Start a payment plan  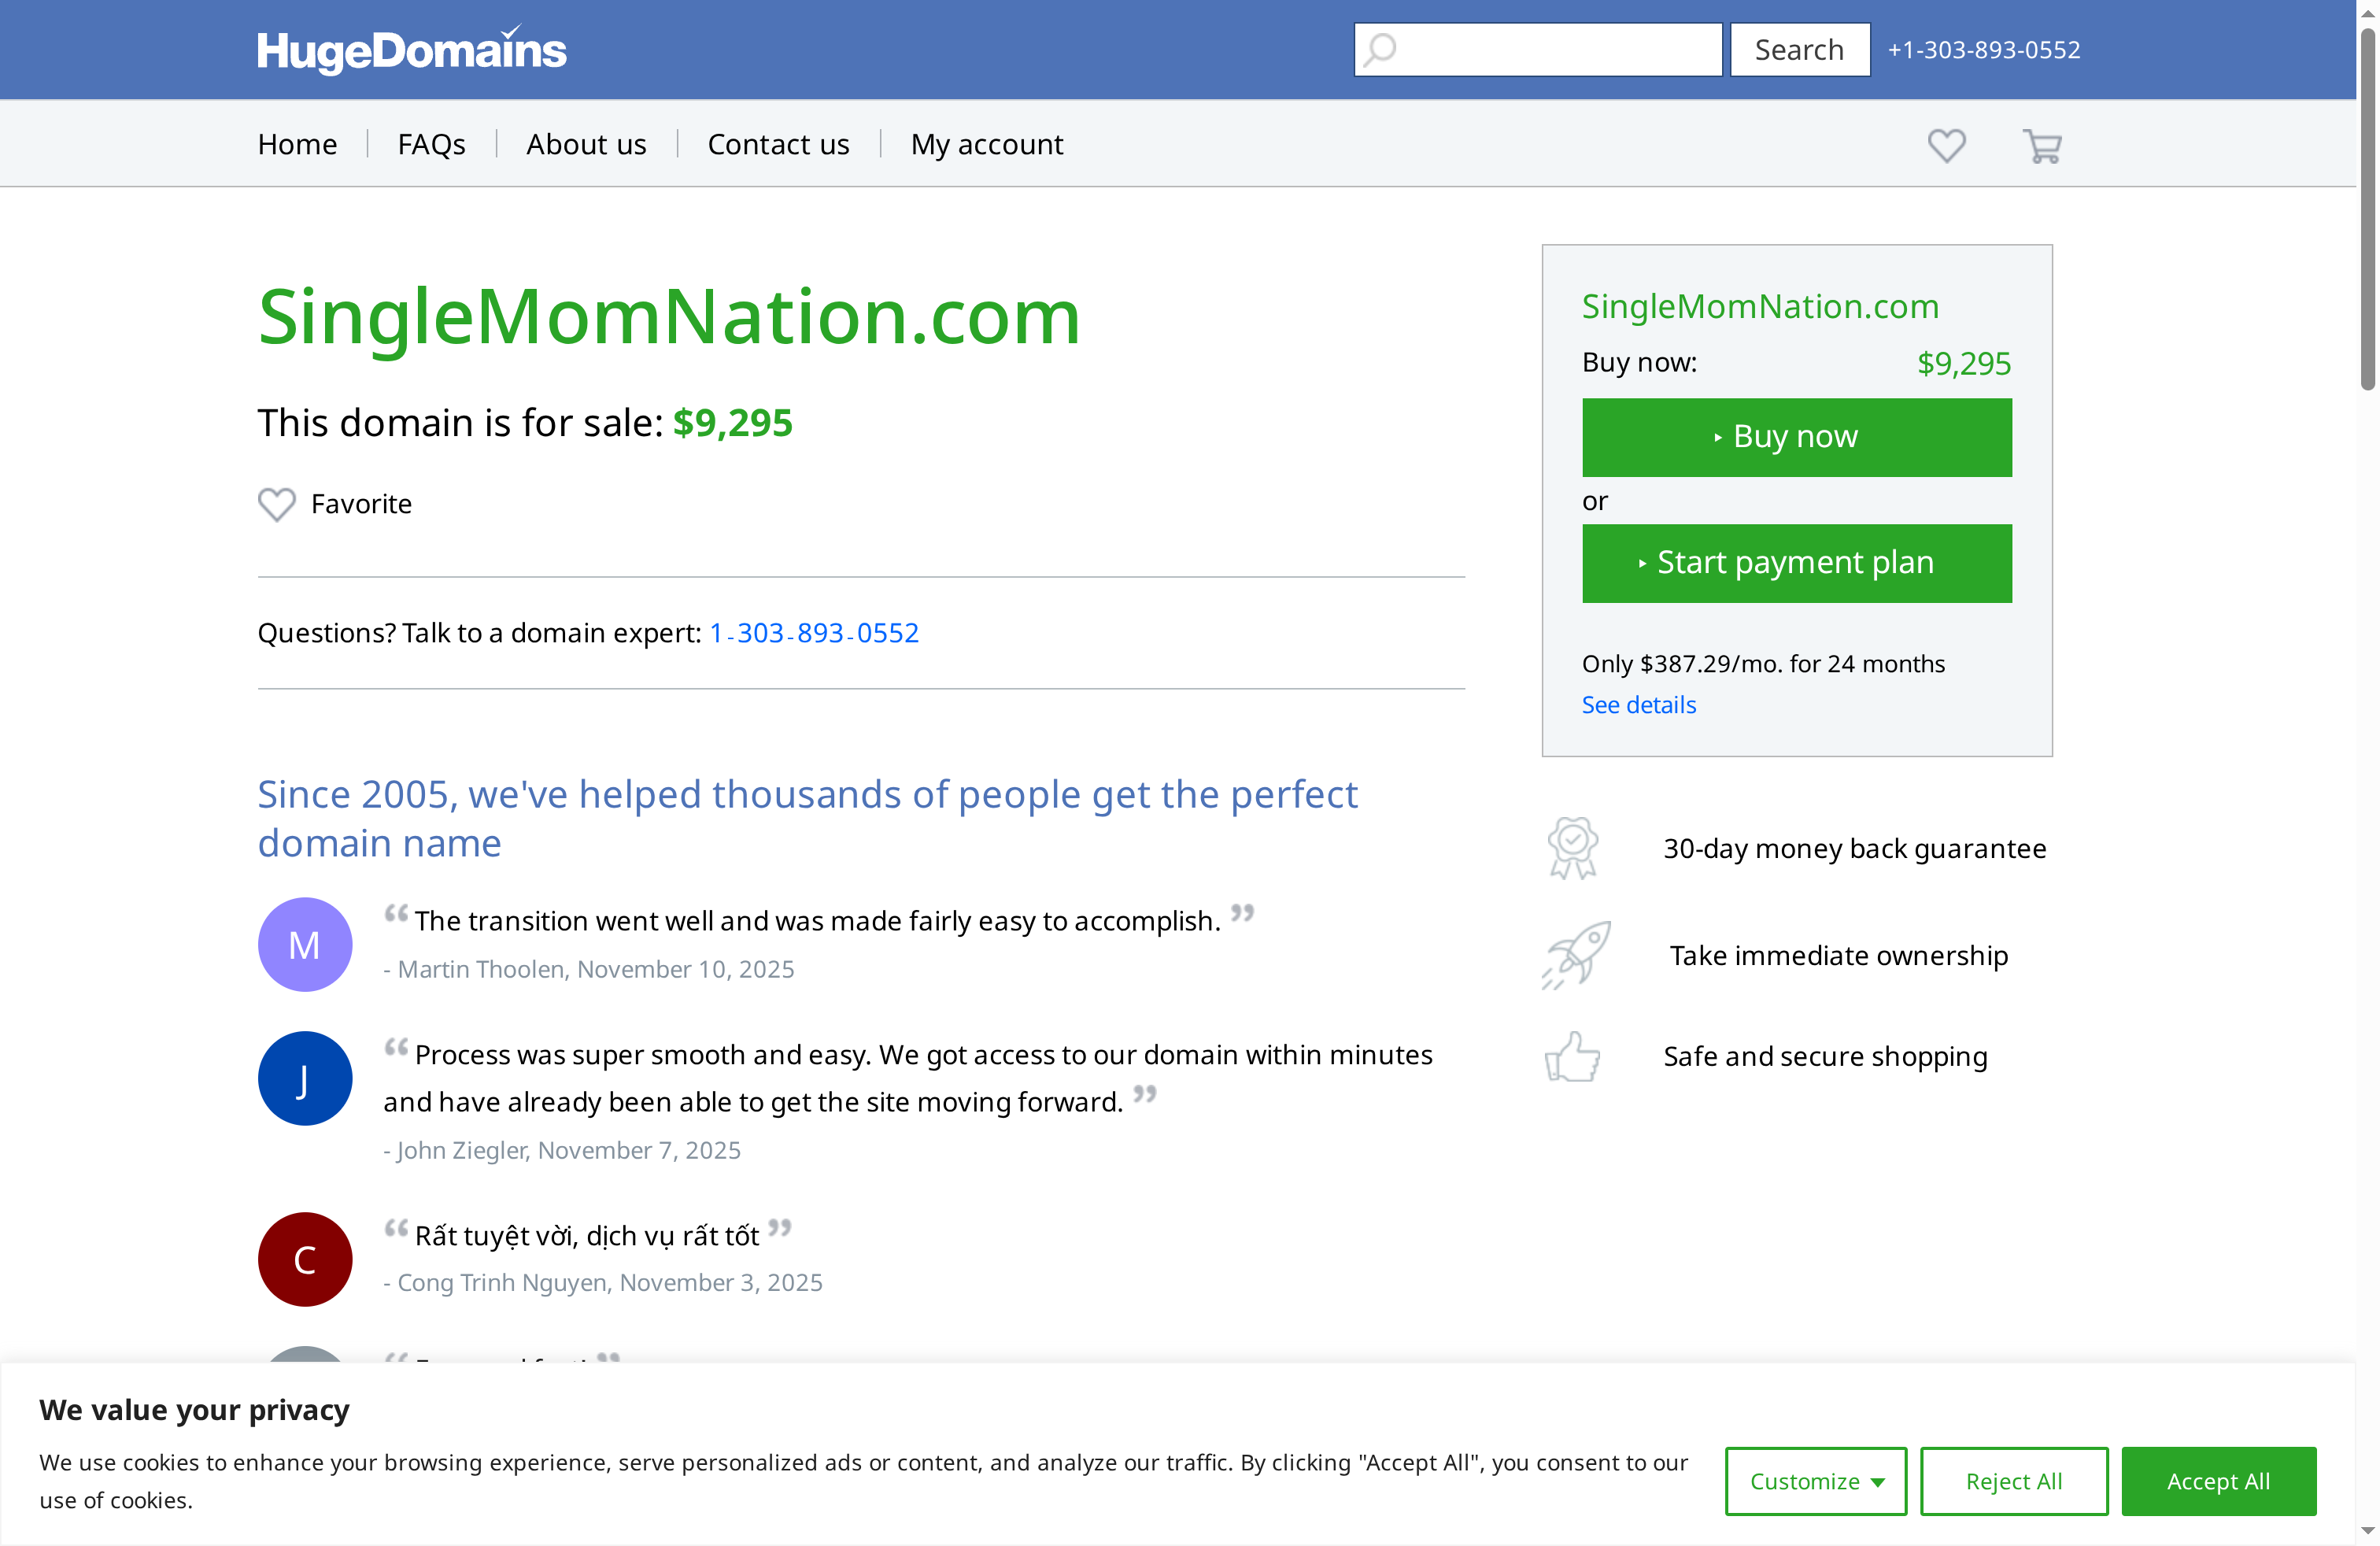[1796, 563]
